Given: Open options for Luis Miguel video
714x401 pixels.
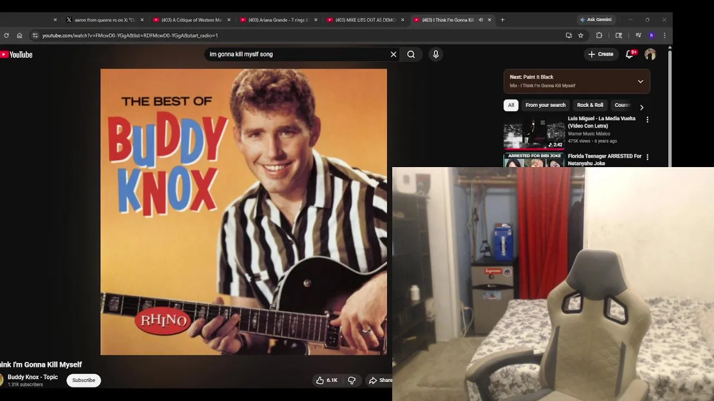Looking at the screenshot, I should coord(647,120).
